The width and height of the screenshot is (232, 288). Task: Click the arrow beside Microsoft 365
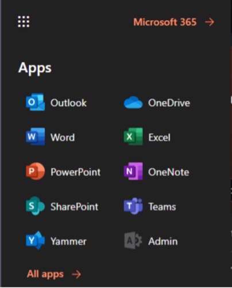210,22
